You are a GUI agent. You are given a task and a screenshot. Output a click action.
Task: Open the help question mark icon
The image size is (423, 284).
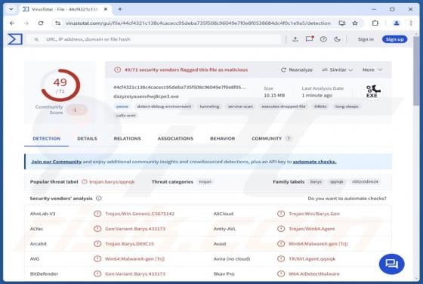coord(323,39)
